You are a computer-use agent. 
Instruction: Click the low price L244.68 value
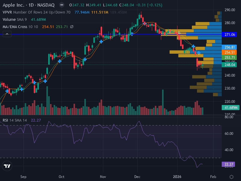coord(110,5)
